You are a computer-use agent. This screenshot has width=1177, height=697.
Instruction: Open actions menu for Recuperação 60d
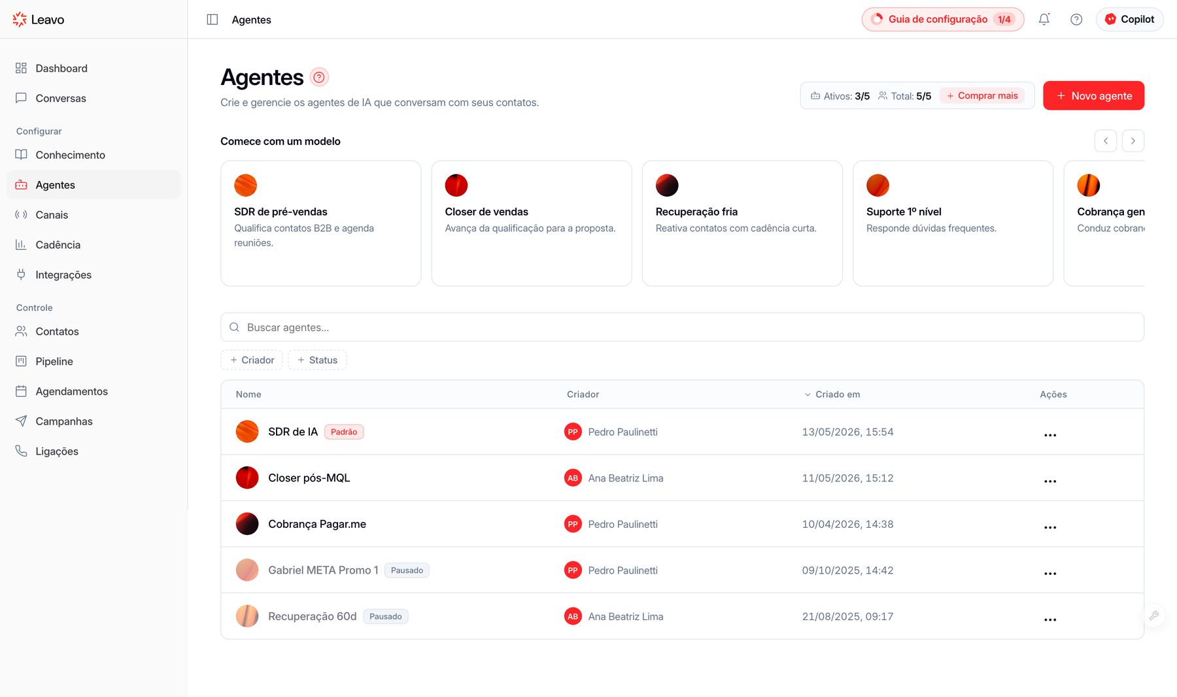click(1050, 619)
